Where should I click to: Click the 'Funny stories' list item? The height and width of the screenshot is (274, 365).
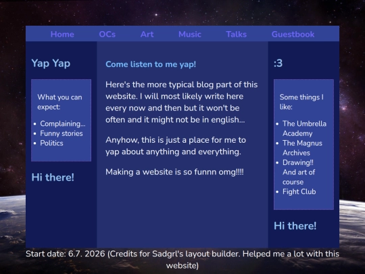62,133
